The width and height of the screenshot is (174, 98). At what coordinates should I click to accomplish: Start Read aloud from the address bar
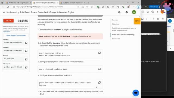click(x=78, y=7)
